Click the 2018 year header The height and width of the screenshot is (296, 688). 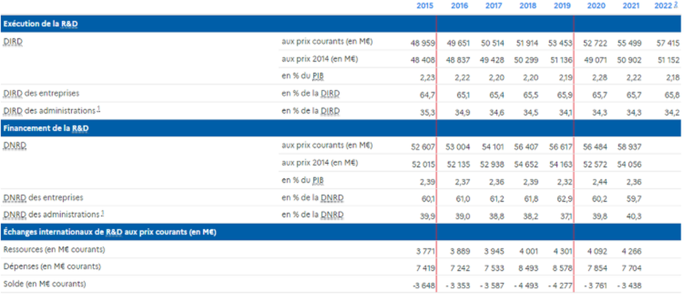[x=528, y=6]
